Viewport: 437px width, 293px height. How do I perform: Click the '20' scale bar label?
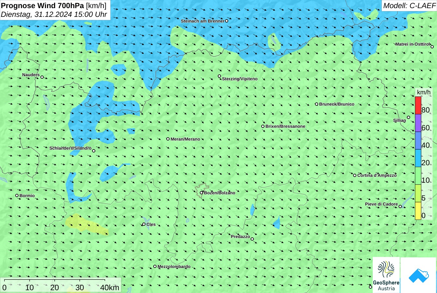click(55, 288)
